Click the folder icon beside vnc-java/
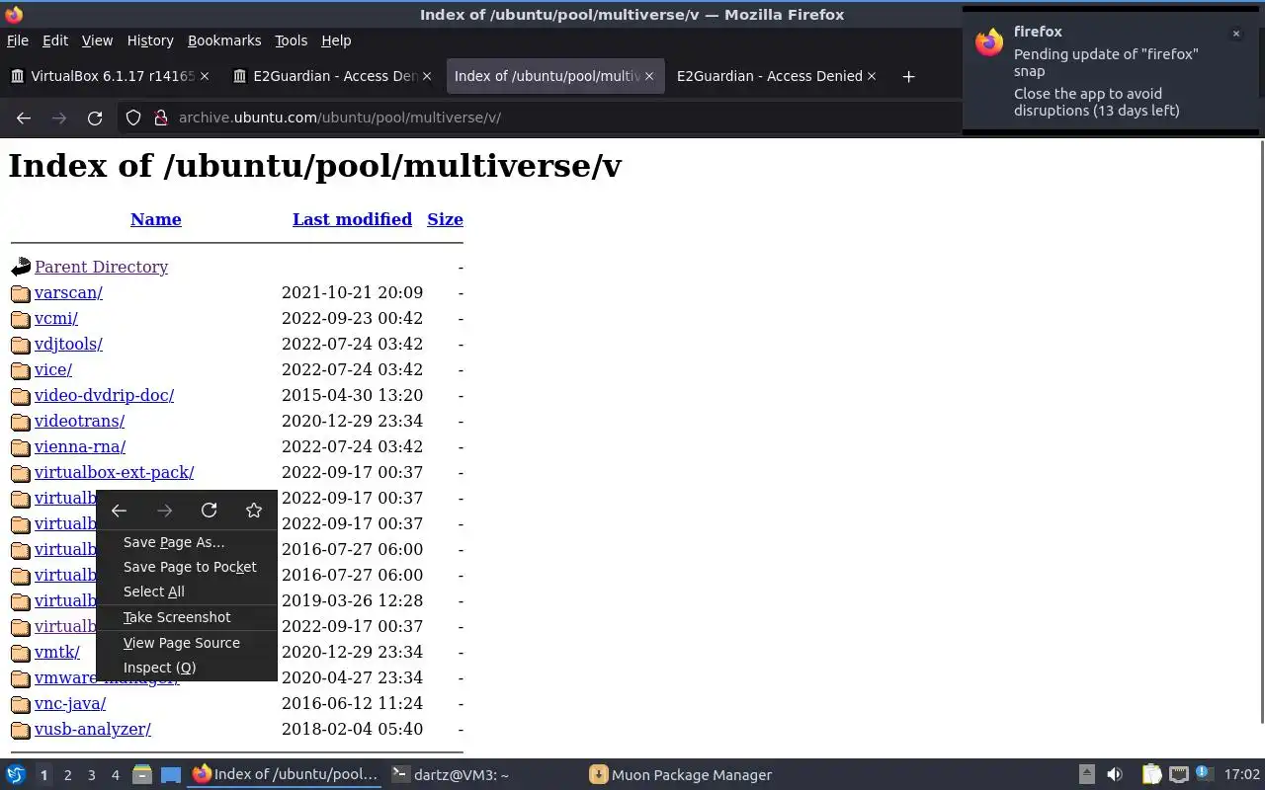 pyautogui.click(x=21, y=704)
